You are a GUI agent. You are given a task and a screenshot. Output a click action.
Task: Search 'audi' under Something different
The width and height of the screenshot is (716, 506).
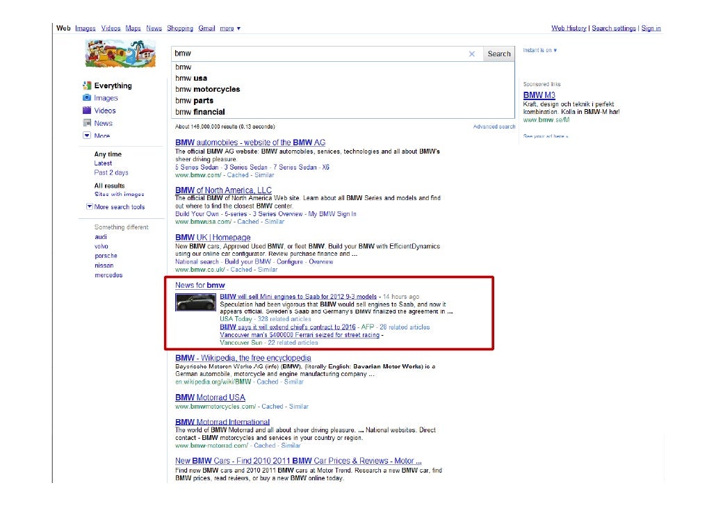[x=101, y=236]
